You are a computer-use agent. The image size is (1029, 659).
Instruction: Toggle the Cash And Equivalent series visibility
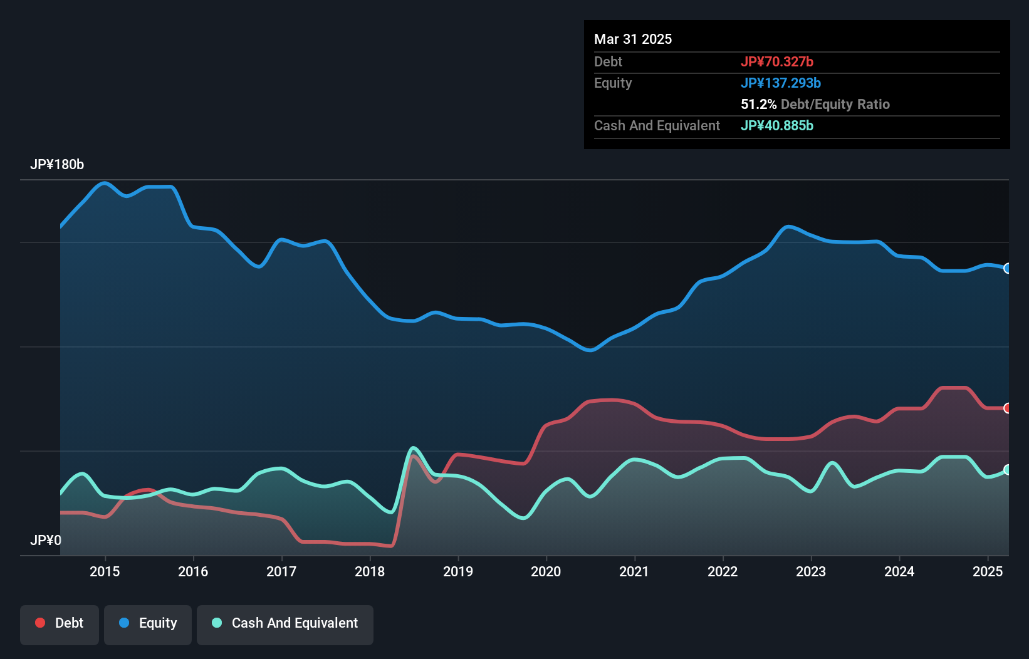285,623
